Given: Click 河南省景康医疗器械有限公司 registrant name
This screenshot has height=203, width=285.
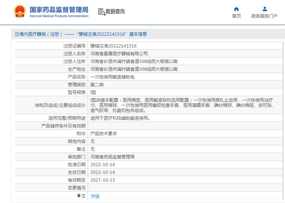Looking at the screenshot, I should [119, 54].
